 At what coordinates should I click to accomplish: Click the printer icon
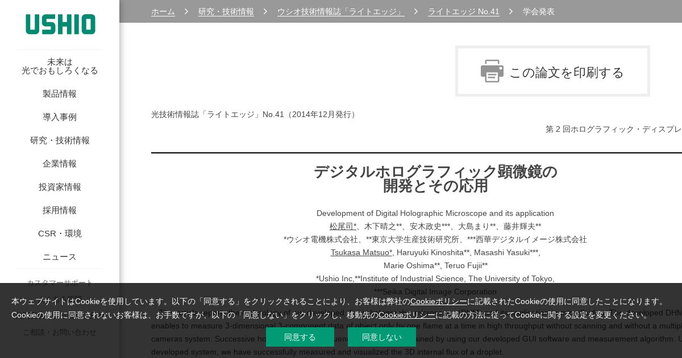492,71
